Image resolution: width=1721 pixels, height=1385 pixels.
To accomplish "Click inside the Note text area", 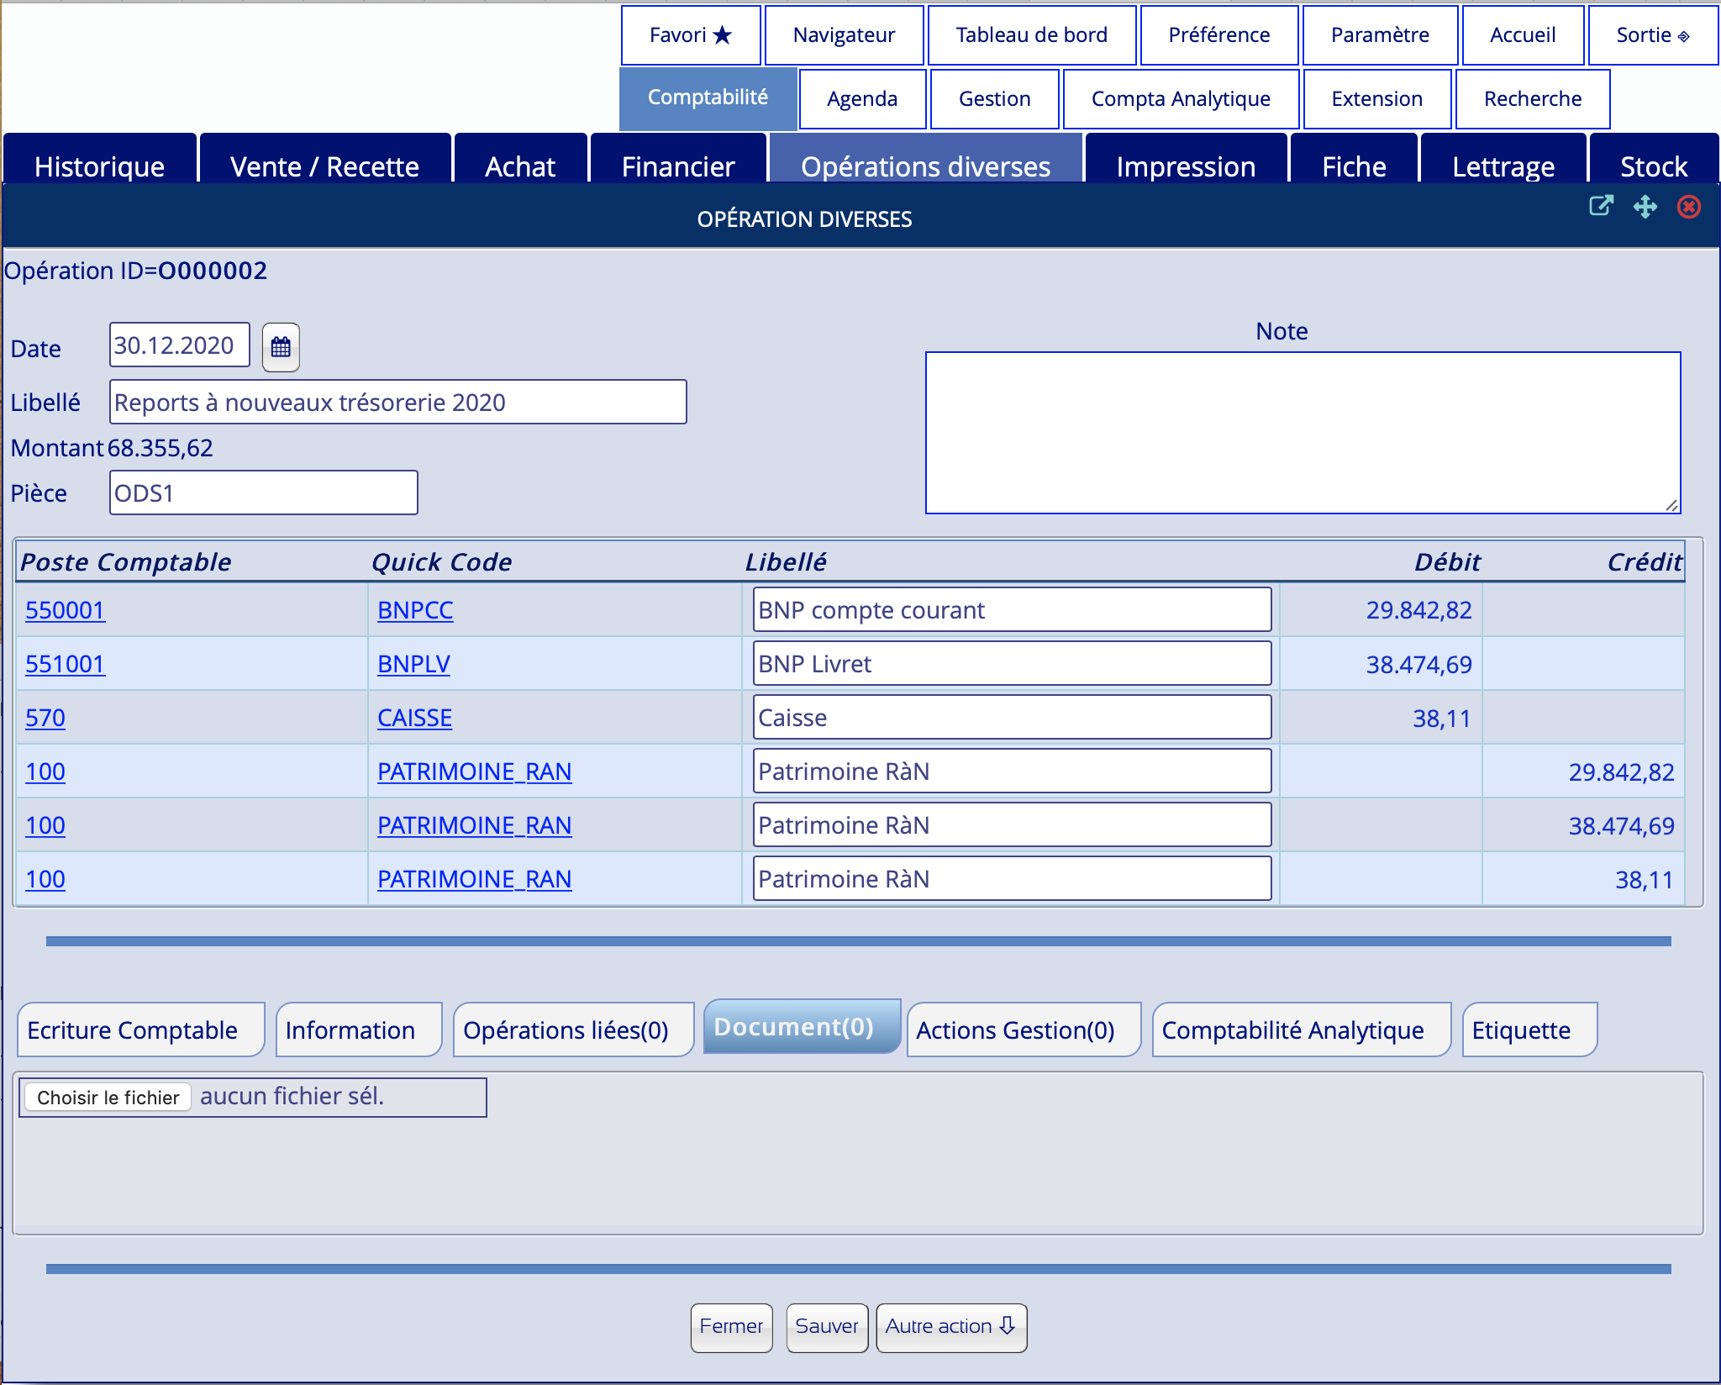I will click(1303, 432).
